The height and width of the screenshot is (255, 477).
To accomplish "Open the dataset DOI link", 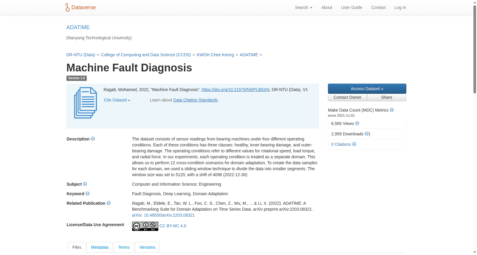I will click(236, 90).
